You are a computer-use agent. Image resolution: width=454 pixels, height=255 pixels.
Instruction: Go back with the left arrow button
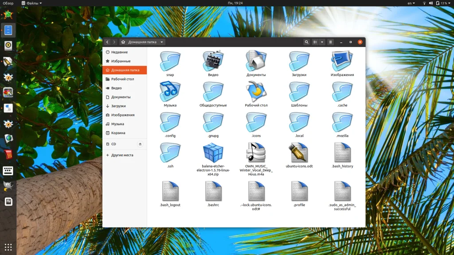pyautogui.click(x=107, y=42)
